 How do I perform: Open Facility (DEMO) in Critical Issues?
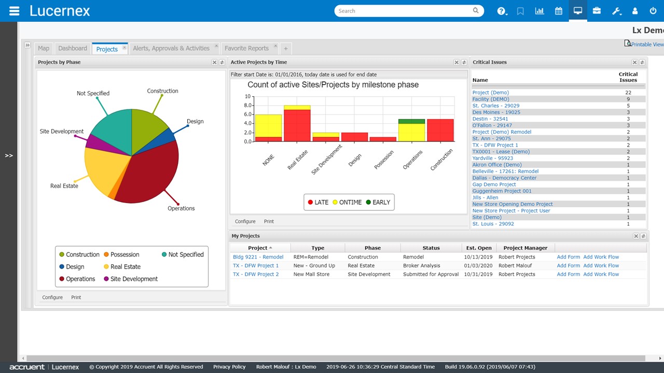point(491,99)
